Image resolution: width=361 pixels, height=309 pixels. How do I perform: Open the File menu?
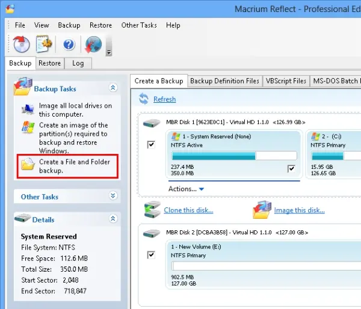20,25
